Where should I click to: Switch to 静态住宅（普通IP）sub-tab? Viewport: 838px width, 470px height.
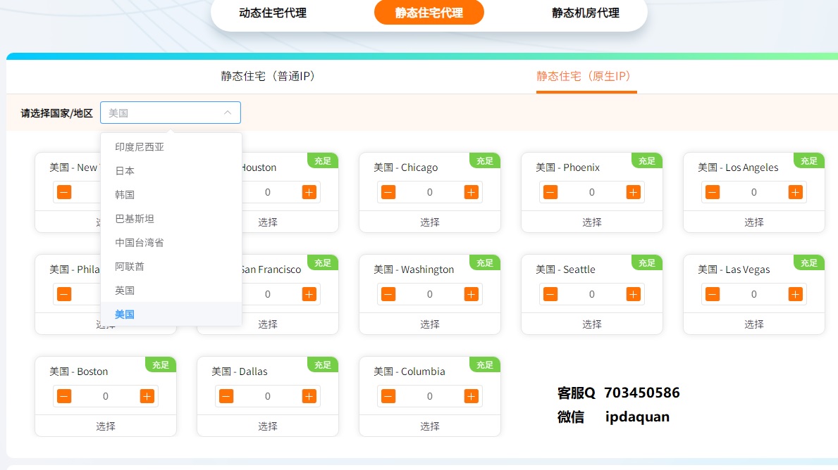[x=268, y=76]
